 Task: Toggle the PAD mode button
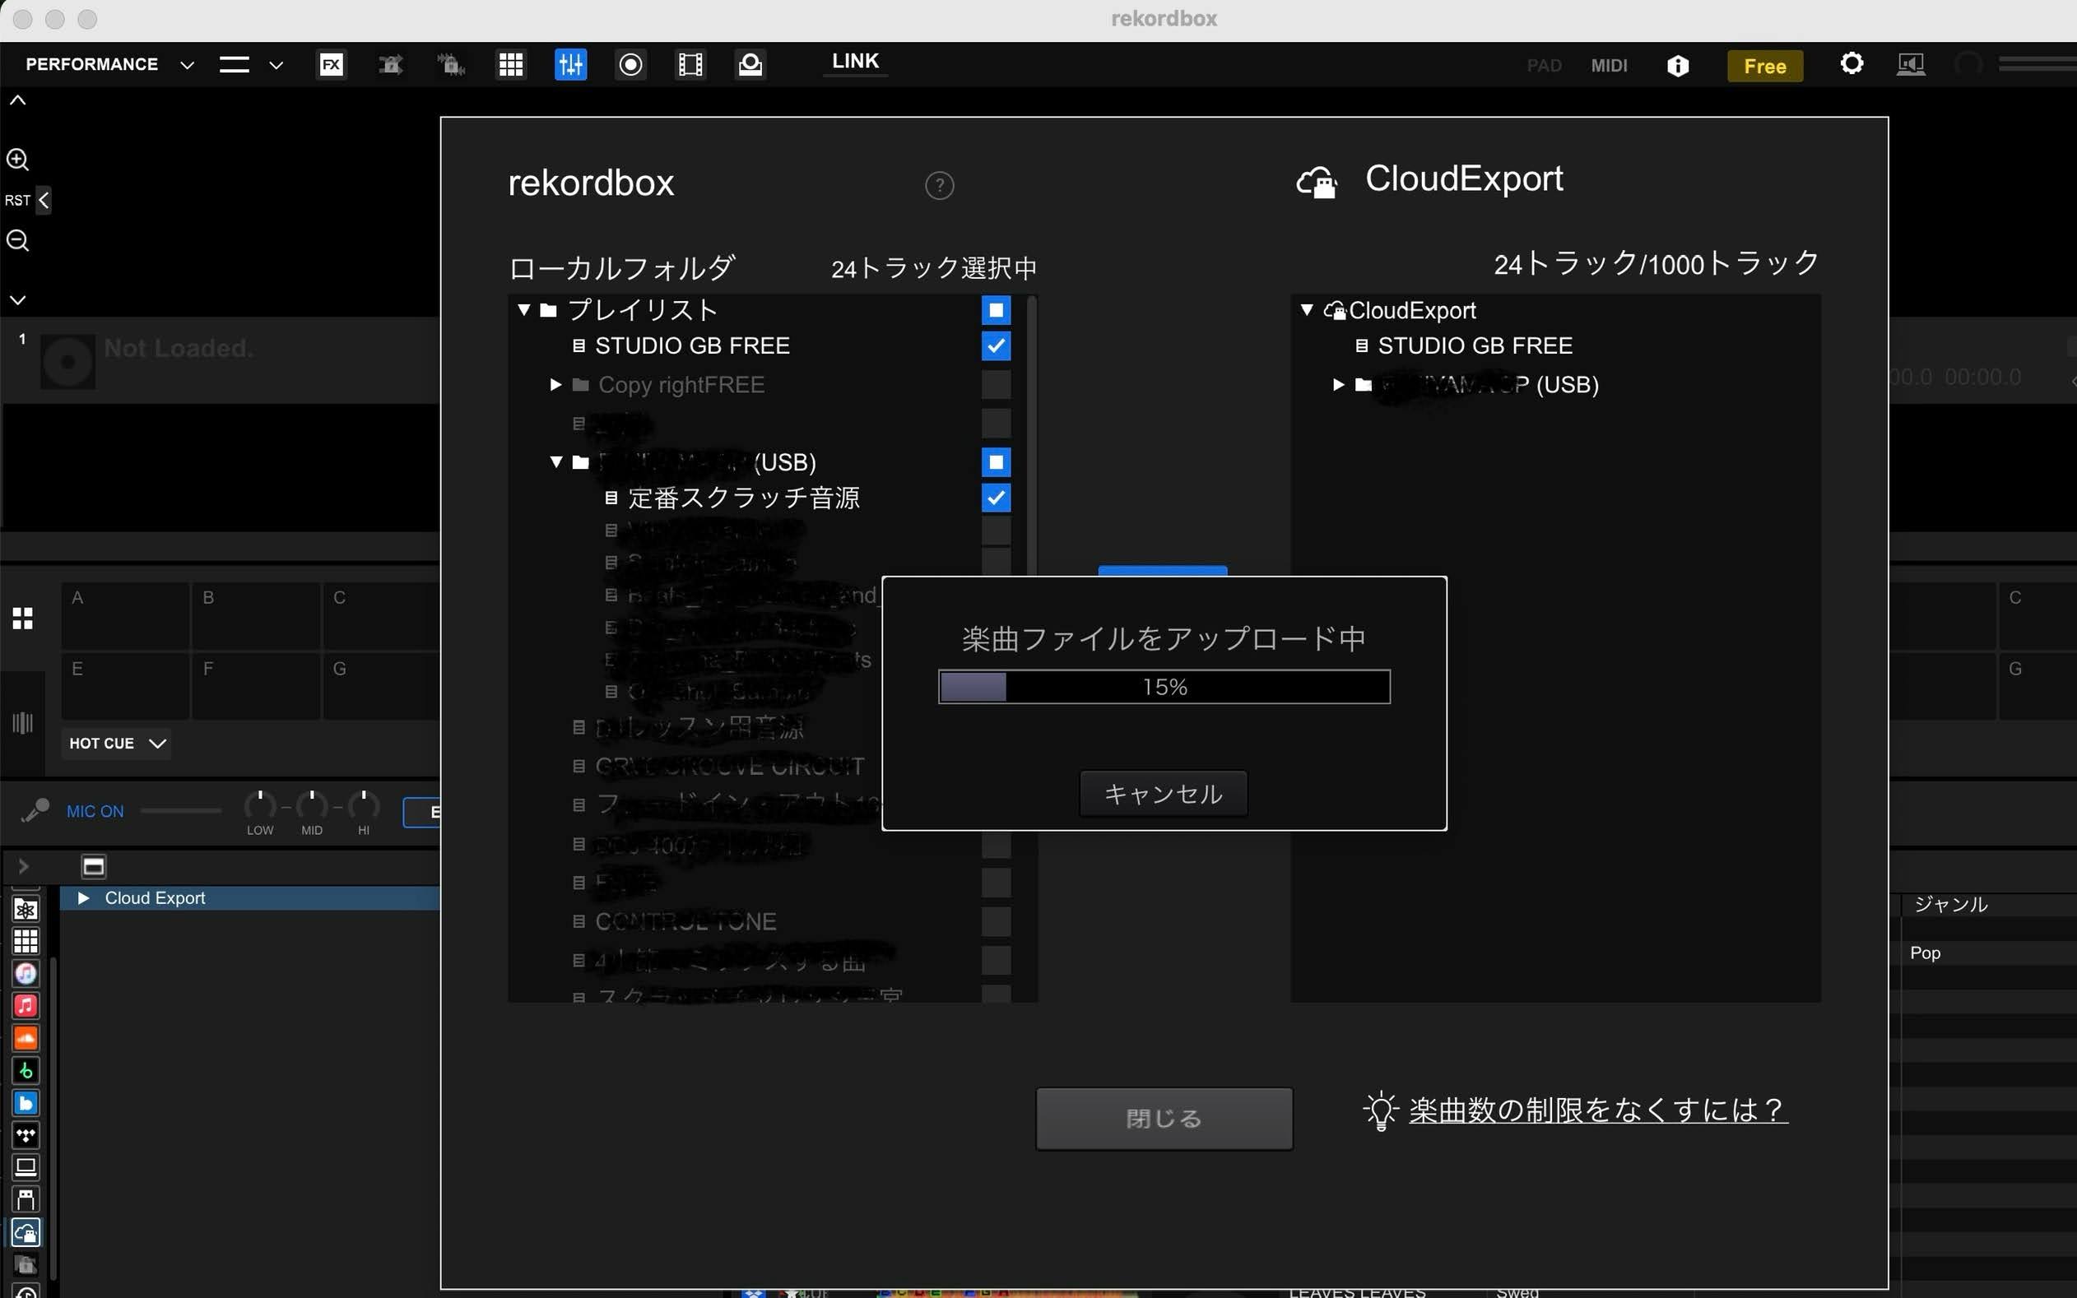pyautogui.click(x=1544, y=66)
